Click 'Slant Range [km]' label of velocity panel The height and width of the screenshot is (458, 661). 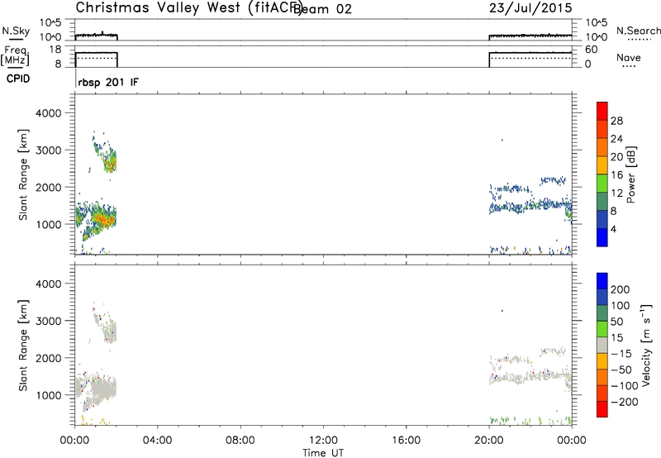point(23,346)
